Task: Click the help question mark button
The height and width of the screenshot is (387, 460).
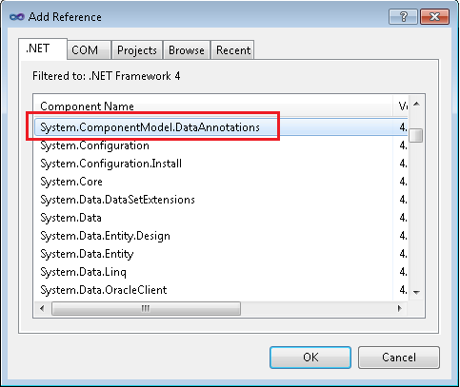Action: pos(403,16)
